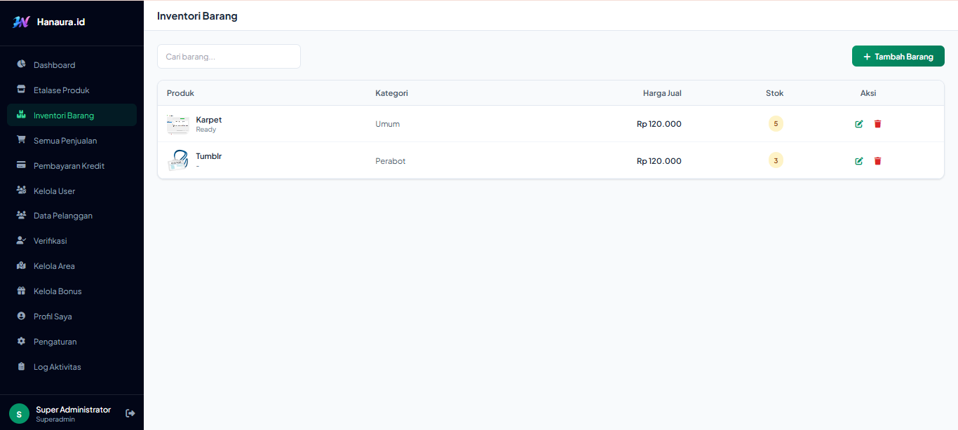958x430 pixels.
Task: Focus the Cari barang search field
Action: click(x=229, y=57)
